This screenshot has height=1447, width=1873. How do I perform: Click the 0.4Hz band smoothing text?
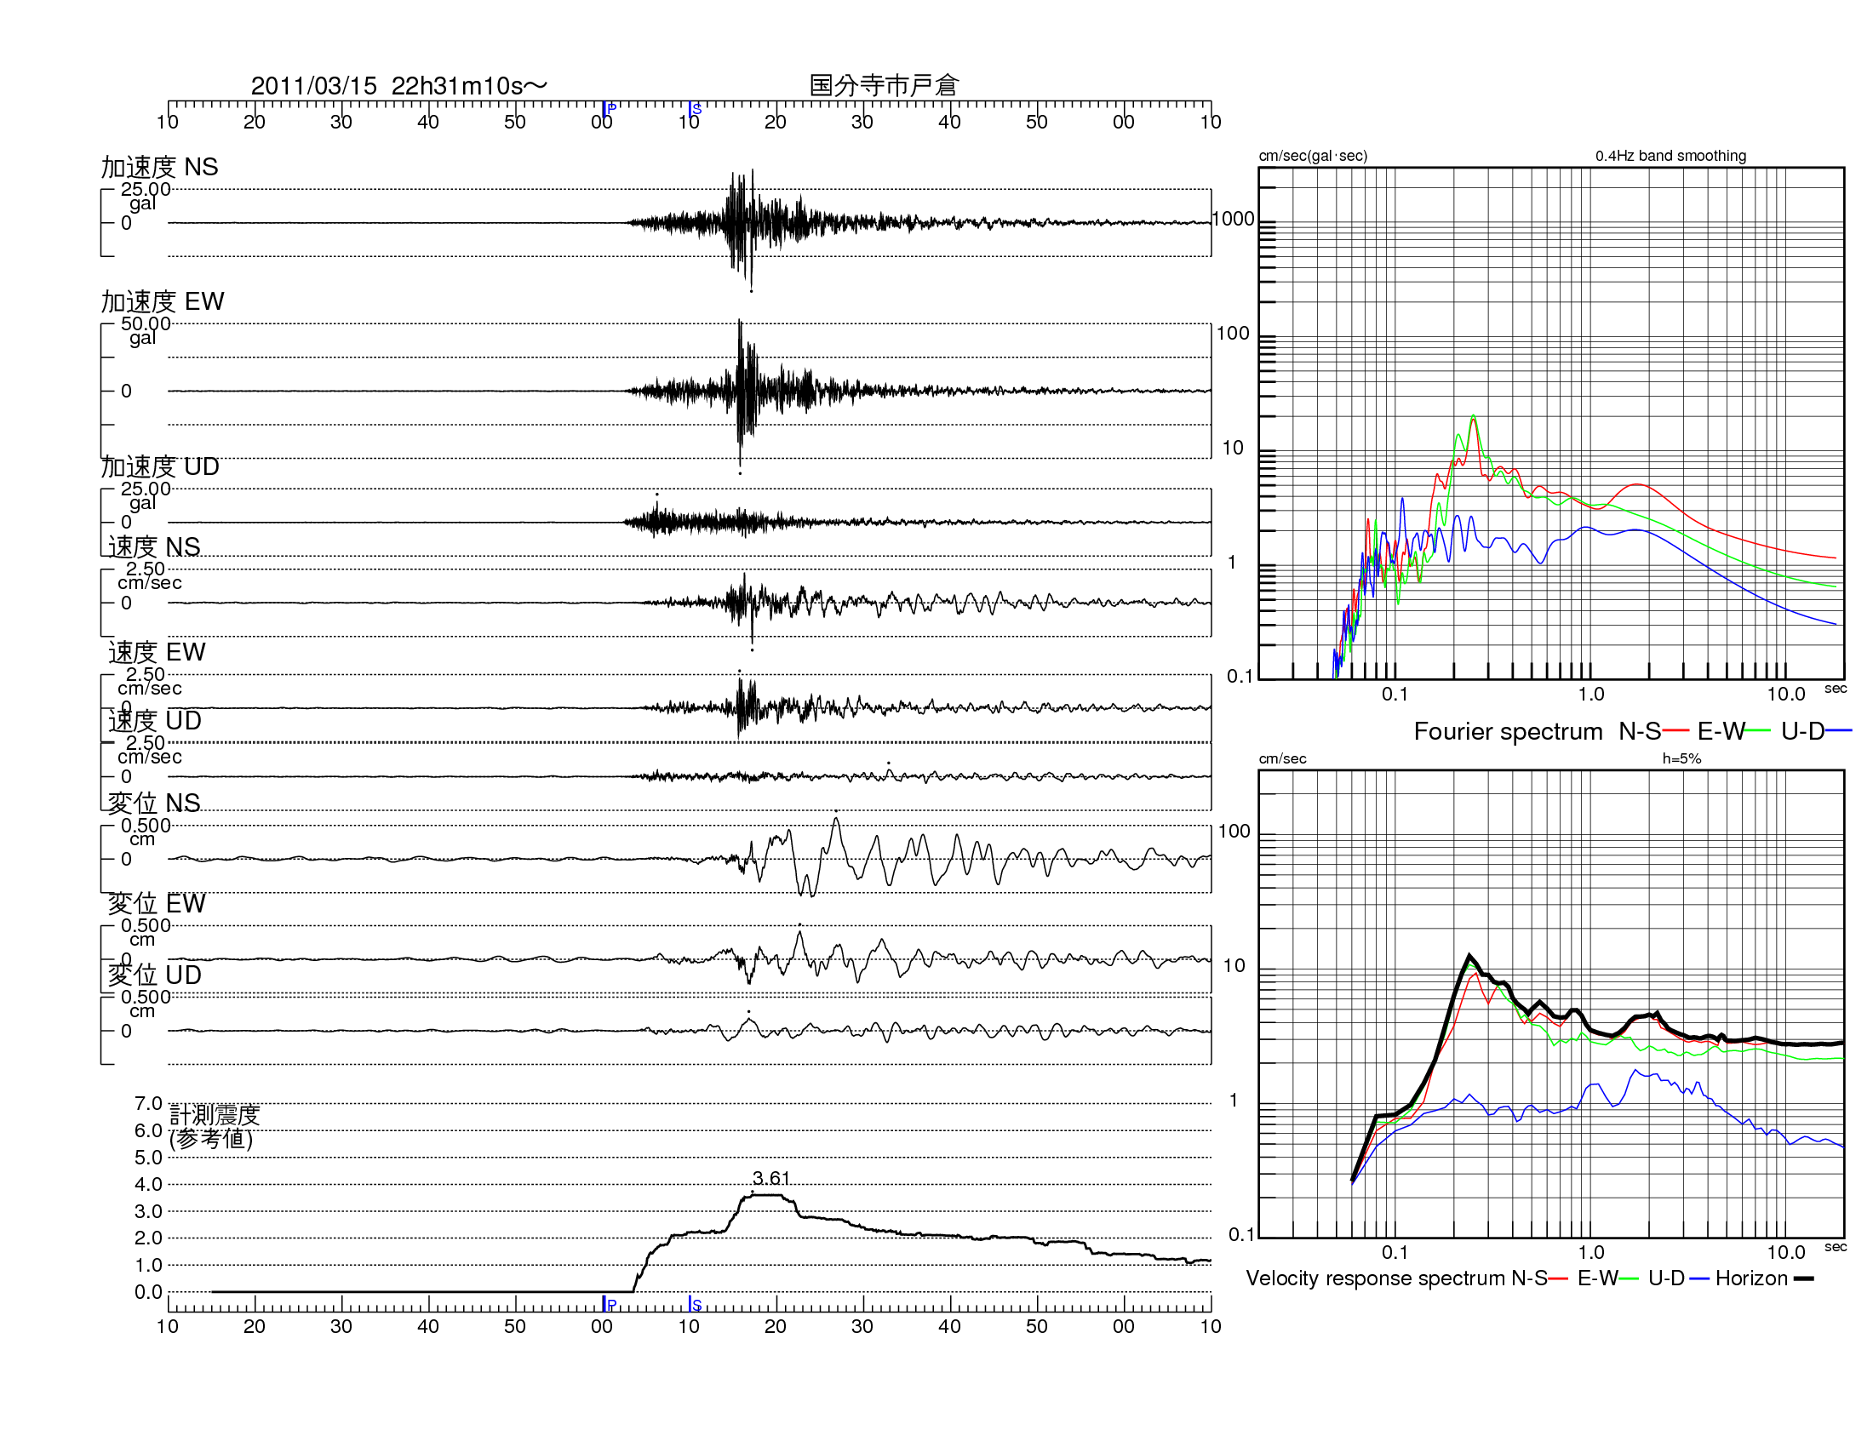pyautogui.click(x=1670, y=156)
